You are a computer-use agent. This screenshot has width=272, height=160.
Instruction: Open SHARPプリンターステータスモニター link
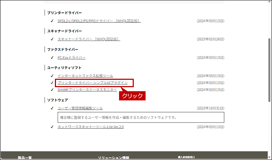(87, 90)
